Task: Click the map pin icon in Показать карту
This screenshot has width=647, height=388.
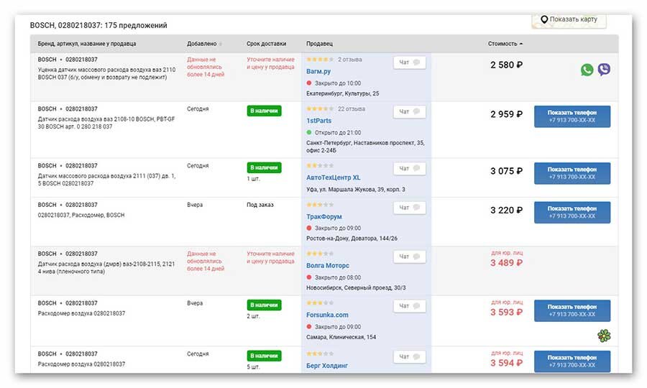Action: (544, 19)
